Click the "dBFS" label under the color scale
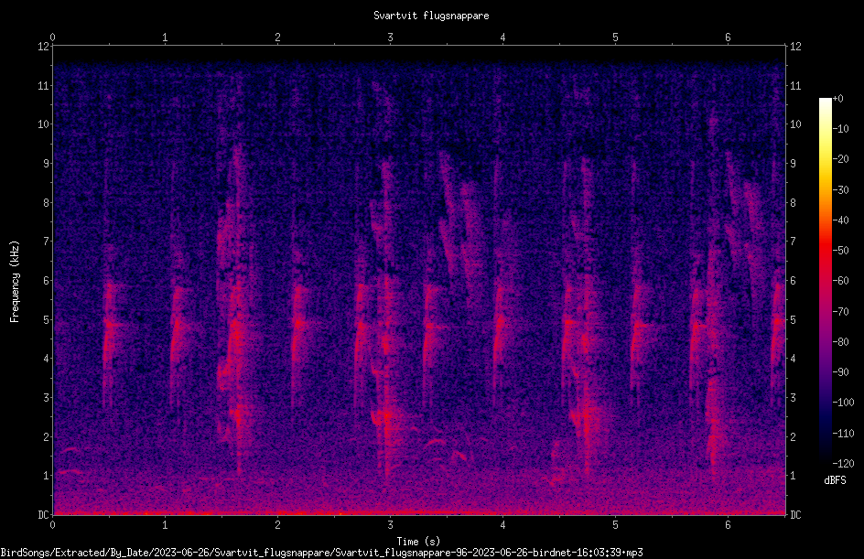864x559 pixels. pyautogui.click(x=835, y=480)
